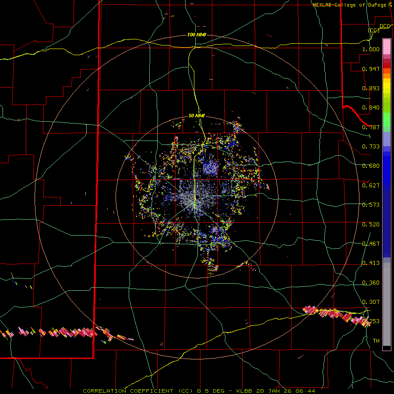Click the 50 NMI range ring label
Image resolution: width=394 pixels, height=394 pixels.
pyautogui.click(x=197, y=116)
